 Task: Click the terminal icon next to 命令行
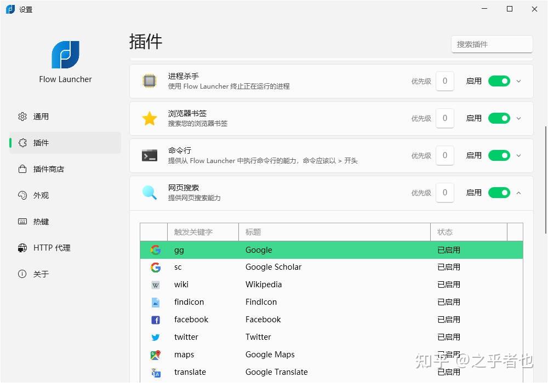tap(150, 155)
